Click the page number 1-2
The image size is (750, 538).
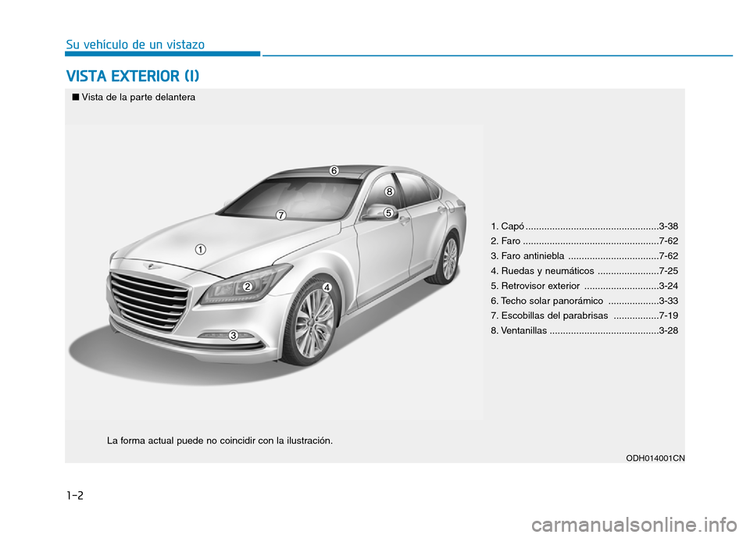(75, 495)
